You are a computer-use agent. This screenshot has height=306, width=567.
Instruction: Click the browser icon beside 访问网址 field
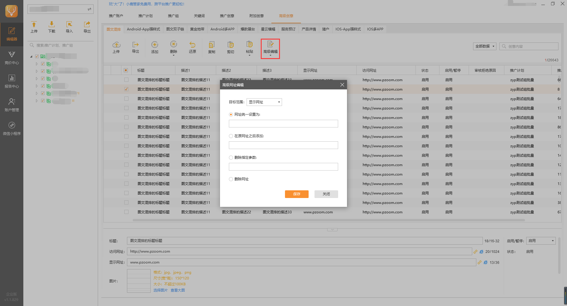click(481, 252)
